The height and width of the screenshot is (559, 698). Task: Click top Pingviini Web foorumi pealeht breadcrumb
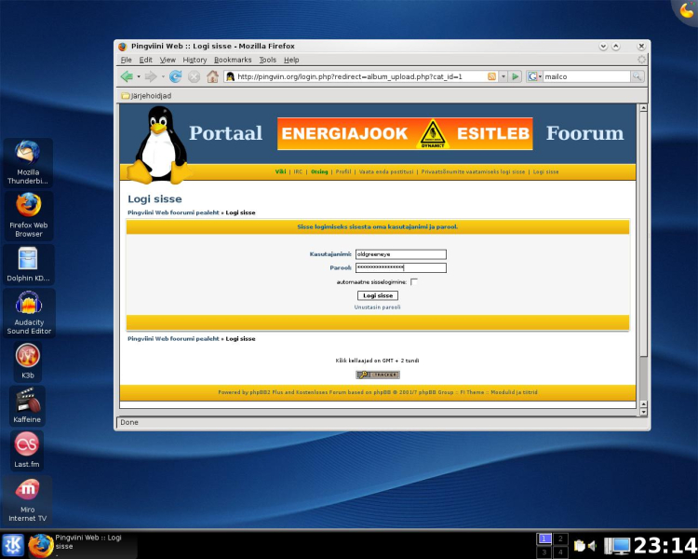[173, 212]
